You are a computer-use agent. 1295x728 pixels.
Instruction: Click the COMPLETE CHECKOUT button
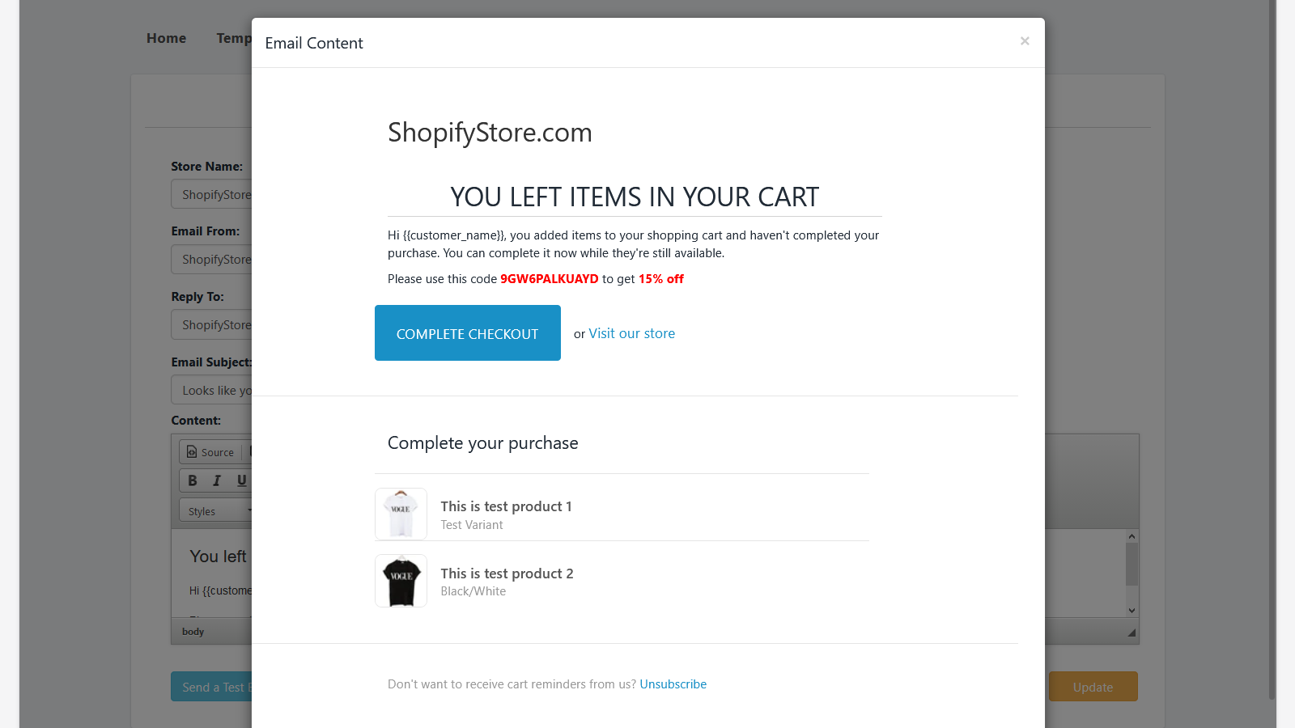467,332
